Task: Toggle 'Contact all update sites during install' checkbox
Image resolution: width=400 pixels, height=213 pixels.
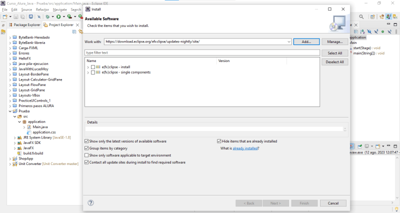Action: (x=86, y=162)
